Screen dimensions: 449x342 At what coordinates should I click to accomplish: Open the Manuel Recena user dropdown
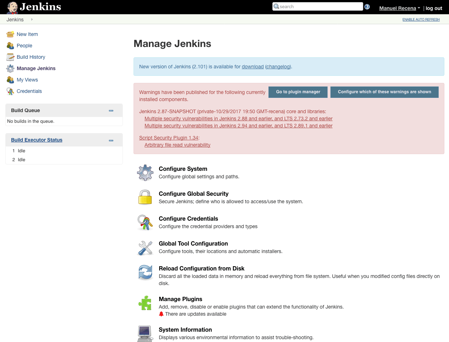pos(398,8)
